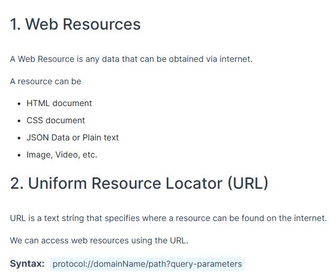
Task: Select the 'HTML document' list item
Action: pyautogui.click(x=59, y=103)
